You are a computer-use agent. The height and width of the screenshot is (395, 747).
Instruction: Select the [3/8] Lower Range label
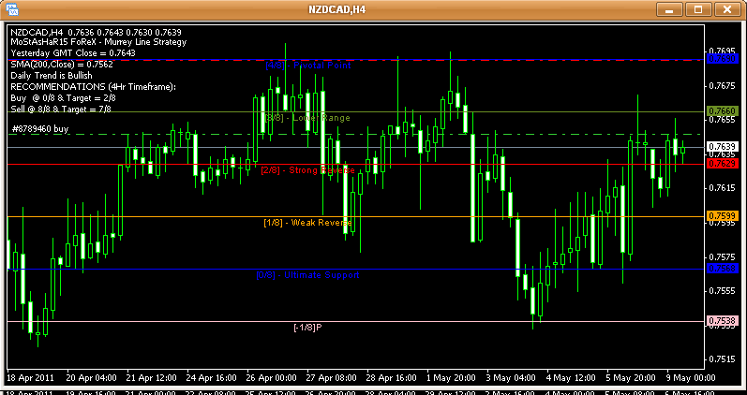(x=306, y=118)
